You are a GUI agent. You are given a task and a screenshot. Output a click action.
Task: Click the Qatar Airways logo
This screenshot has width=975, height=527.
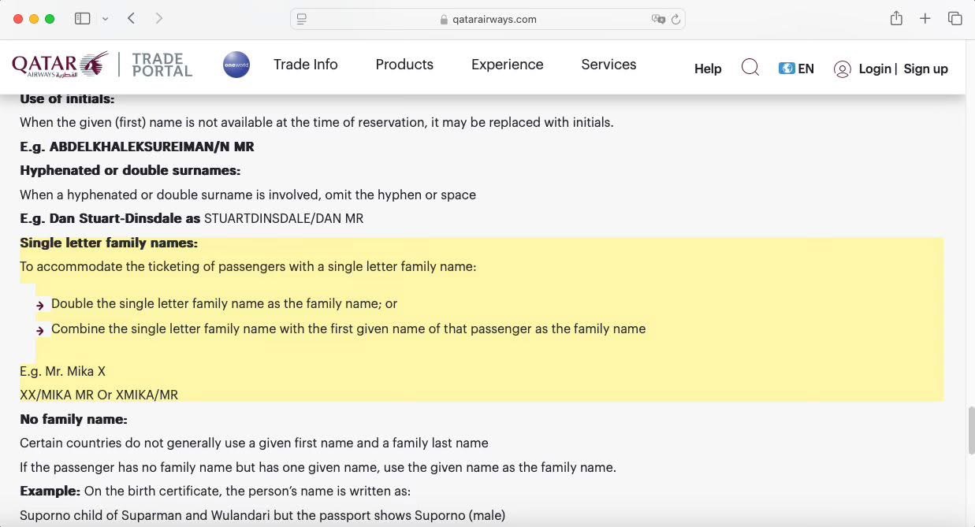(60, 65)
